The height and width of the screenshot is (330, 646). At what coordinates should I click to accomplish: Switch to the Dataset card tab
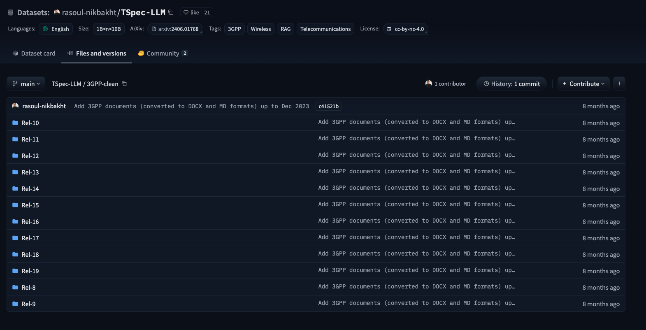(34, 53)
